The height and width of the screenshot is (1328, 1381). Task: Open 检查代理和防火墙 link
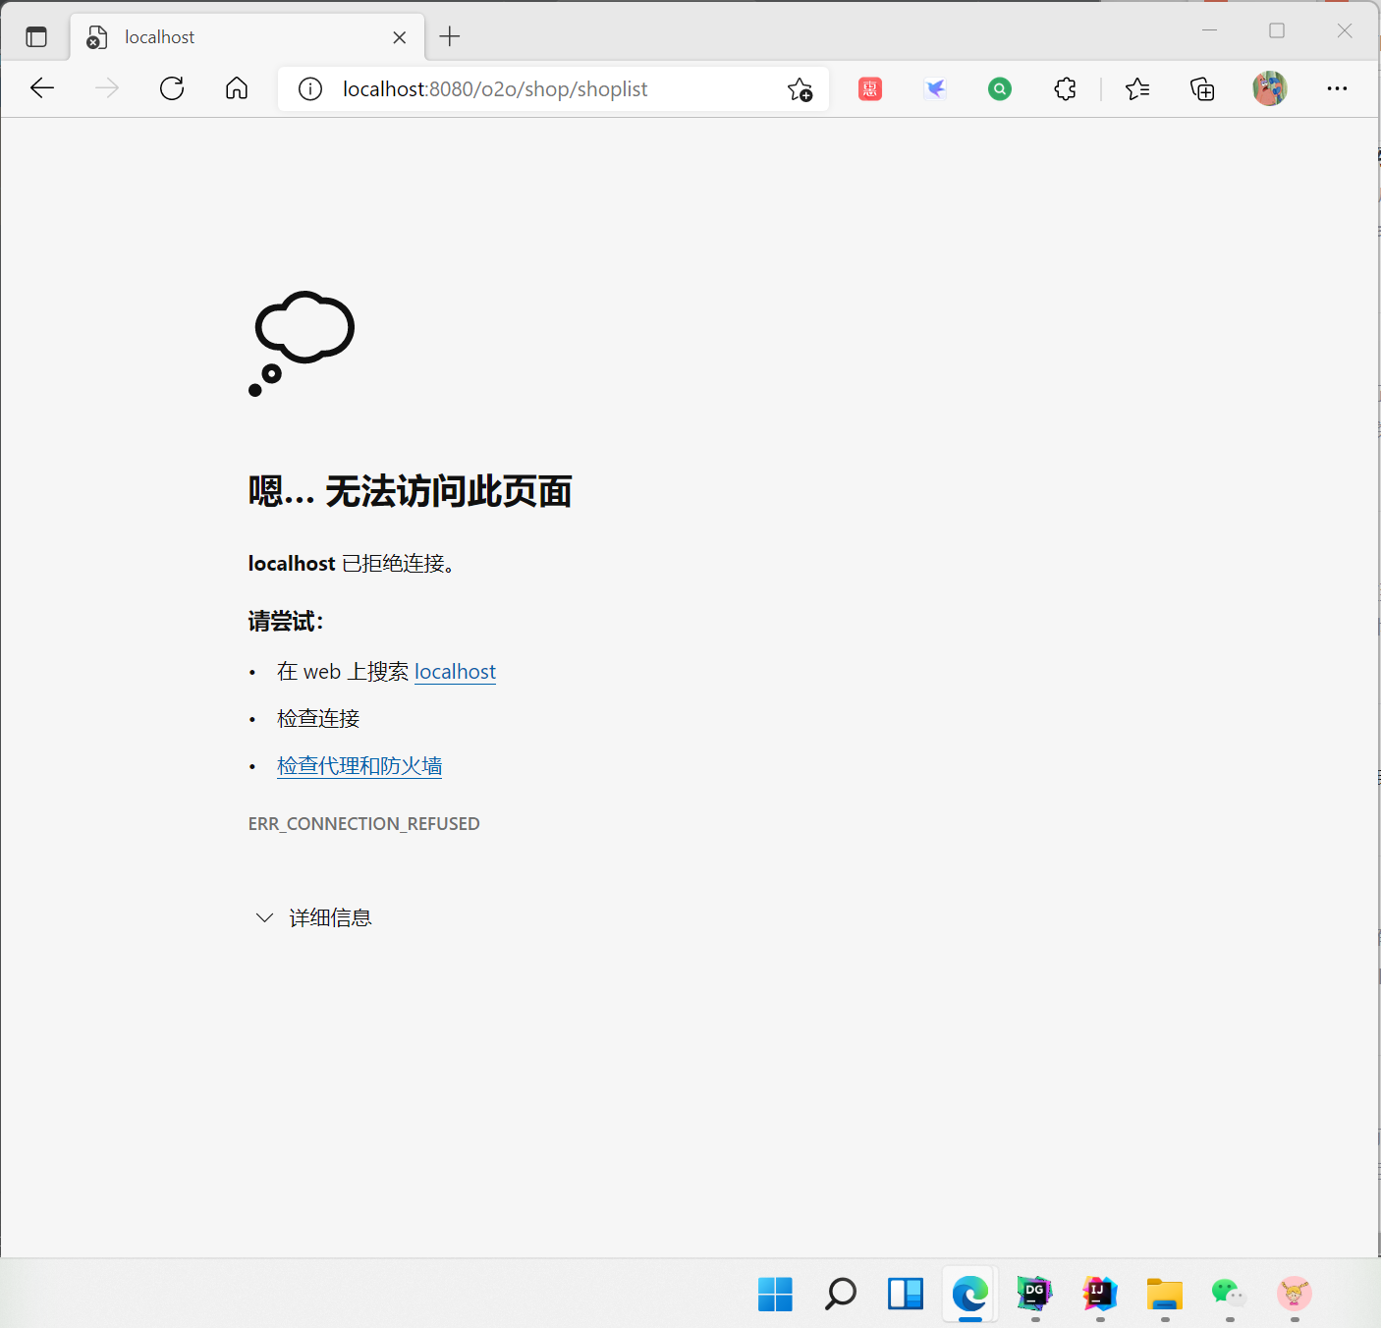click(359, 765)
